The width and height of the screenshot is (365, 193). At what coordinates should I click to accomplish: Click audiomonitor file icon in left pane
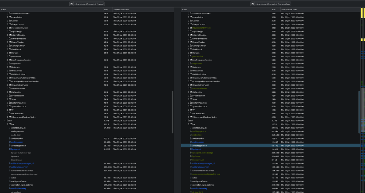(x=10, y=139)
